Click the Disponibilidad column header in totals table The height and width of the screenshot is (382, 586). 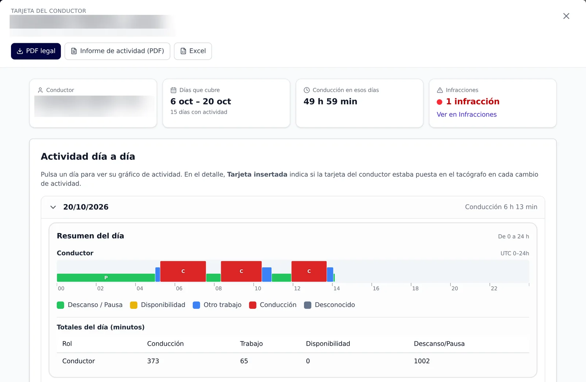coord(328,344)
